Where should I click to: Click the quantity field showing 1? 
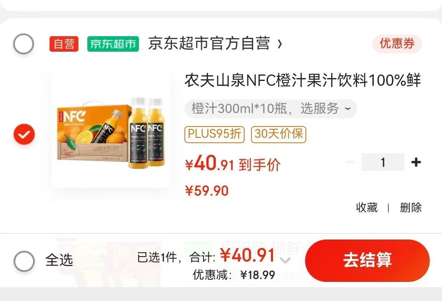(x=383, y=162)
